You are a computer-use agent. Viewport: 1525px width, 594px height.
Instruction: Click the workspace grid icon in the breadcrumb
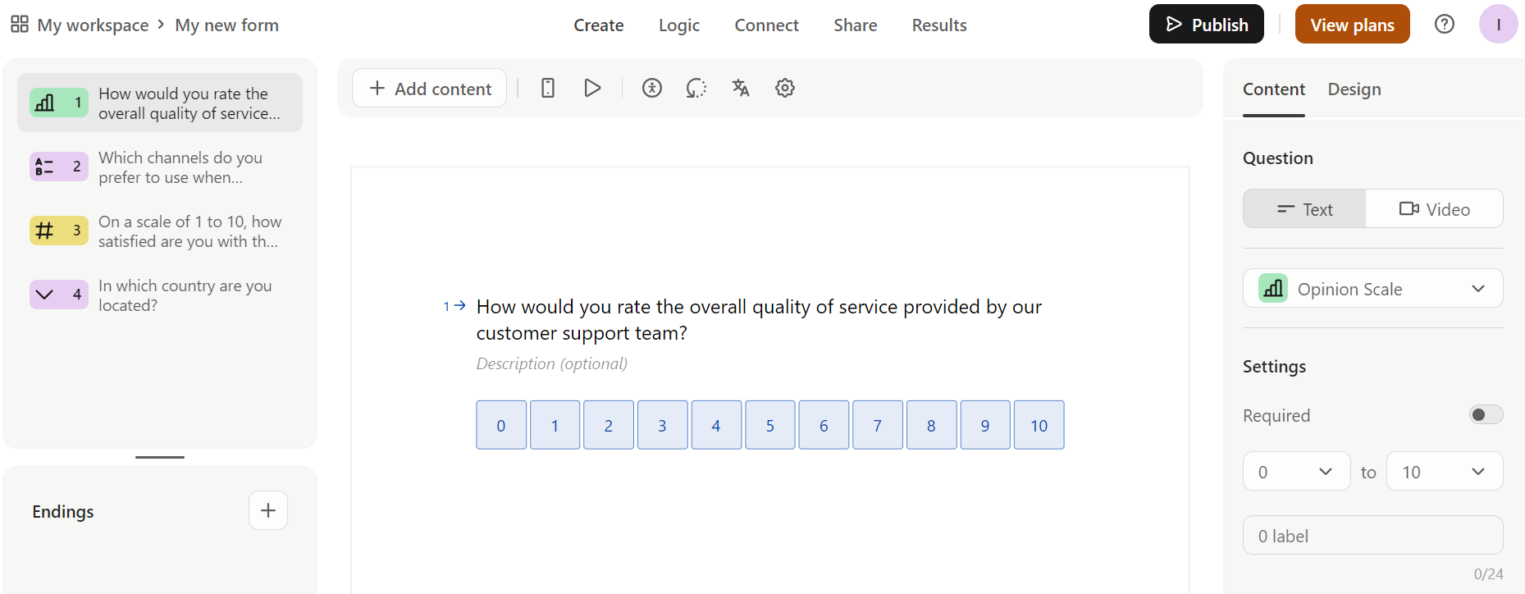pyautogui.click(x=20, y=24)
